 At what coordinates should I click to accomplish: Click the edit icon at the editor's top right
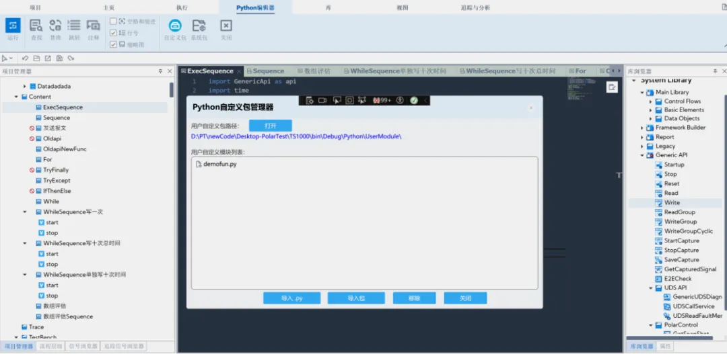pyautogui.click(x=612, y=87)
